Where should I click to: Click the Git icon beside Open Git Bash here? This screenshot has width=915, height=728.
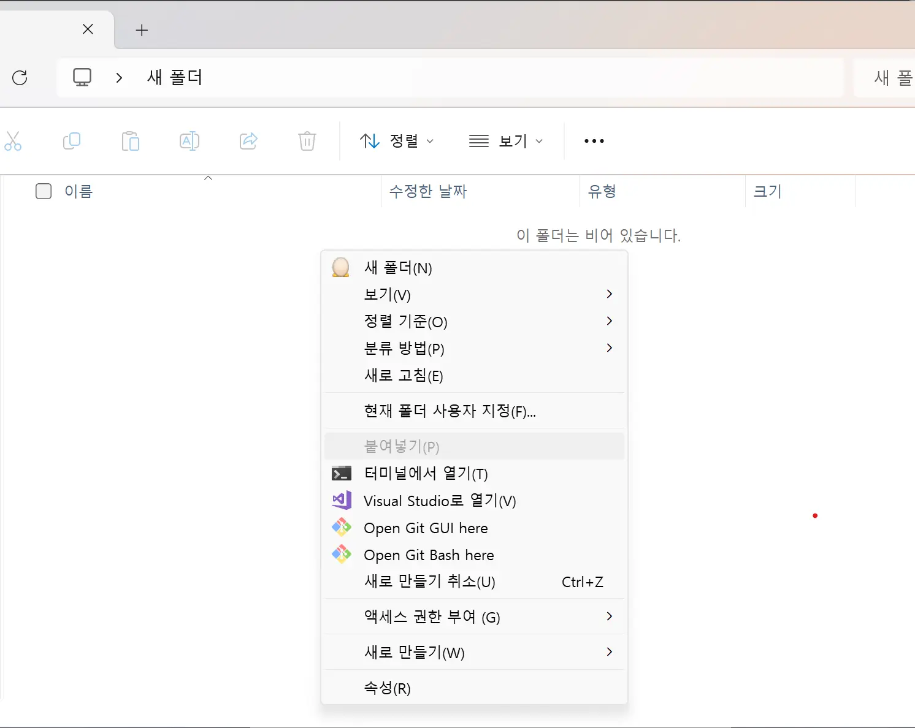(342, 554)
